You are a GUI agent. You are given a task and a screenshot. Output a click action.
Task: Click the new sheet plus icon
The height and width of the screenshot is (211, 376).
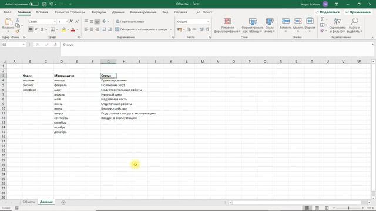coord(63,202)
